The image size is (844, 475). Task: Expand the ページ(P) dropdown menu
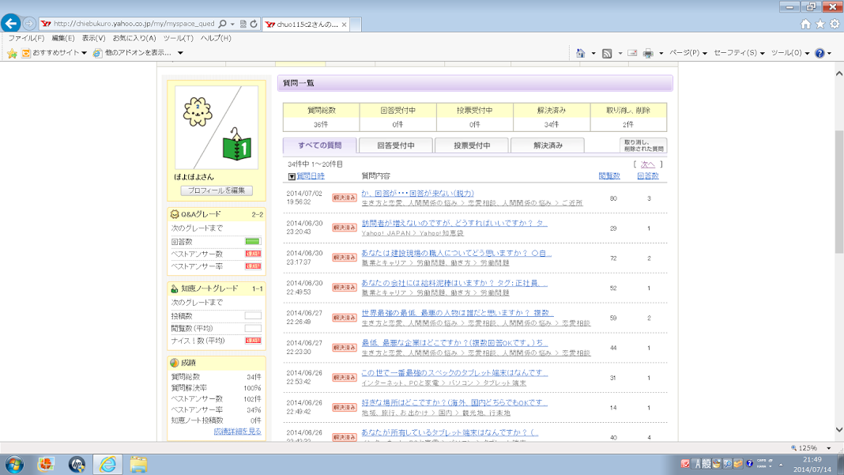(x=688, y=53)
